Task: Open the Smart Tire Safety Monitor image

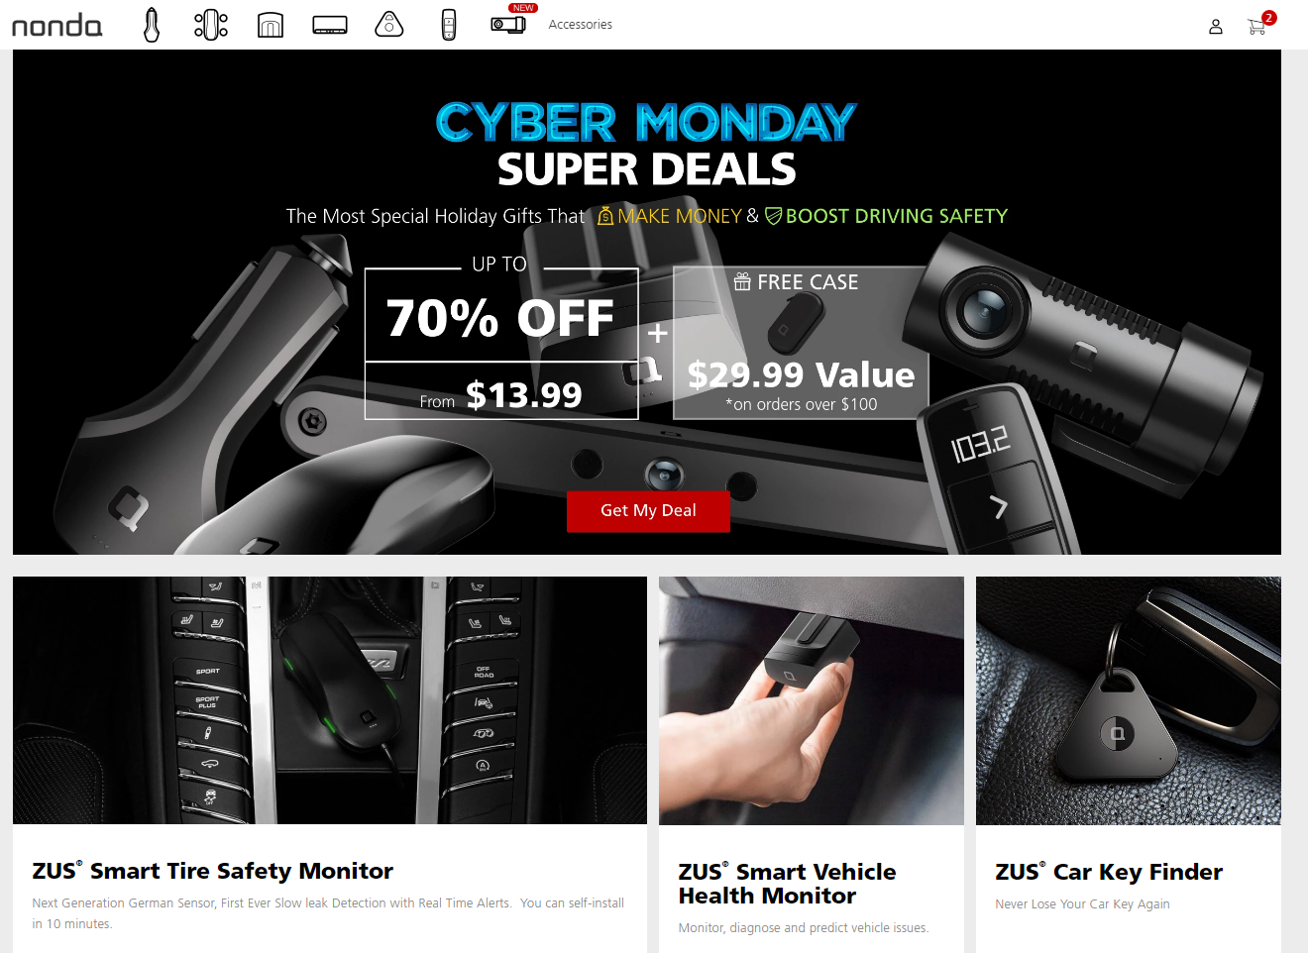Action: (x=330, y=700)
